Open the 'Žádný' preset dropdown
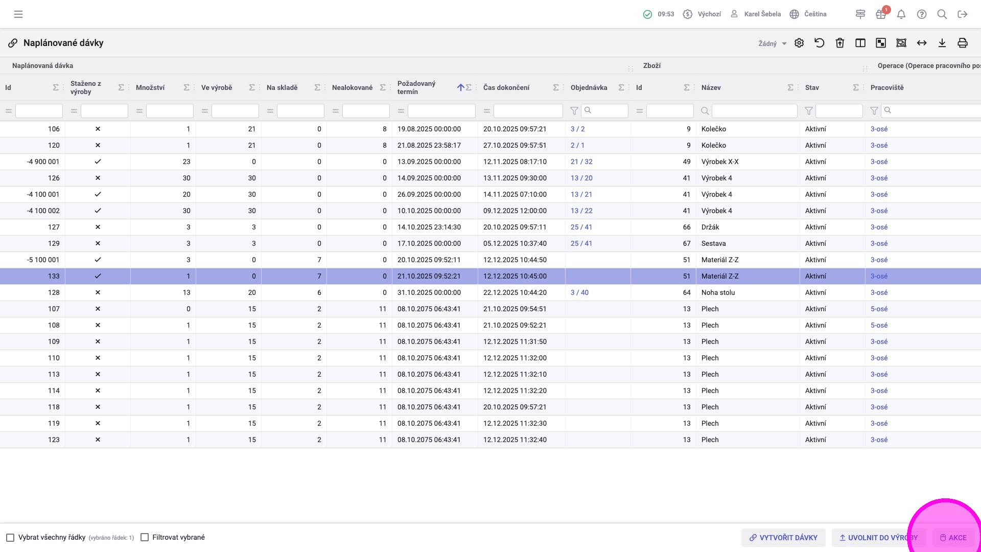 [772, 44]
